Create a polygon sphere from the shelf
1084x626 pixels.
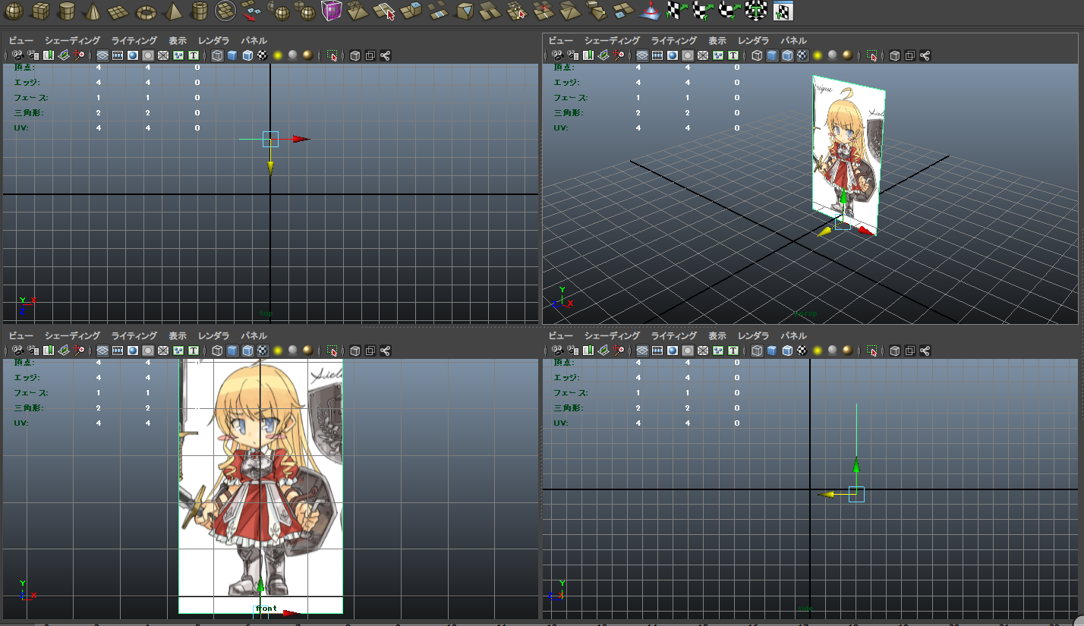(x=14, y=11)
